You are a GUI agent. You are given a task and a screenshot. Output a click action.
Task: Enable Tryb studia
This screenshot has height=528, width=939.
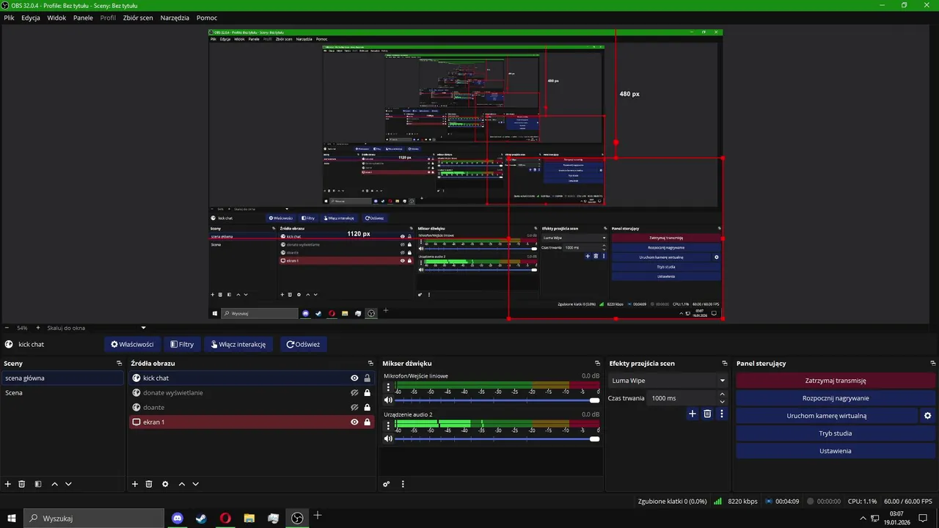(836, 433)
